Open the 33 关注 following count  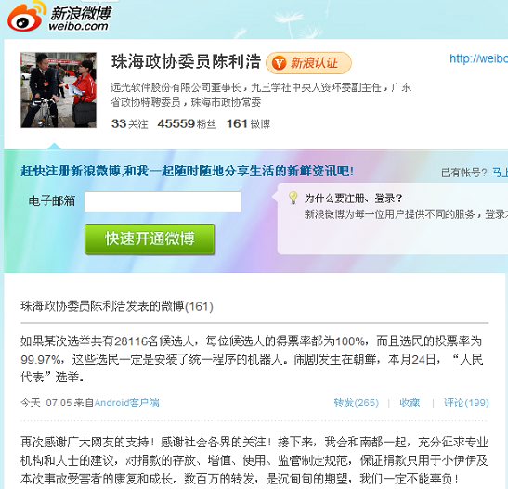pos(129,123)
